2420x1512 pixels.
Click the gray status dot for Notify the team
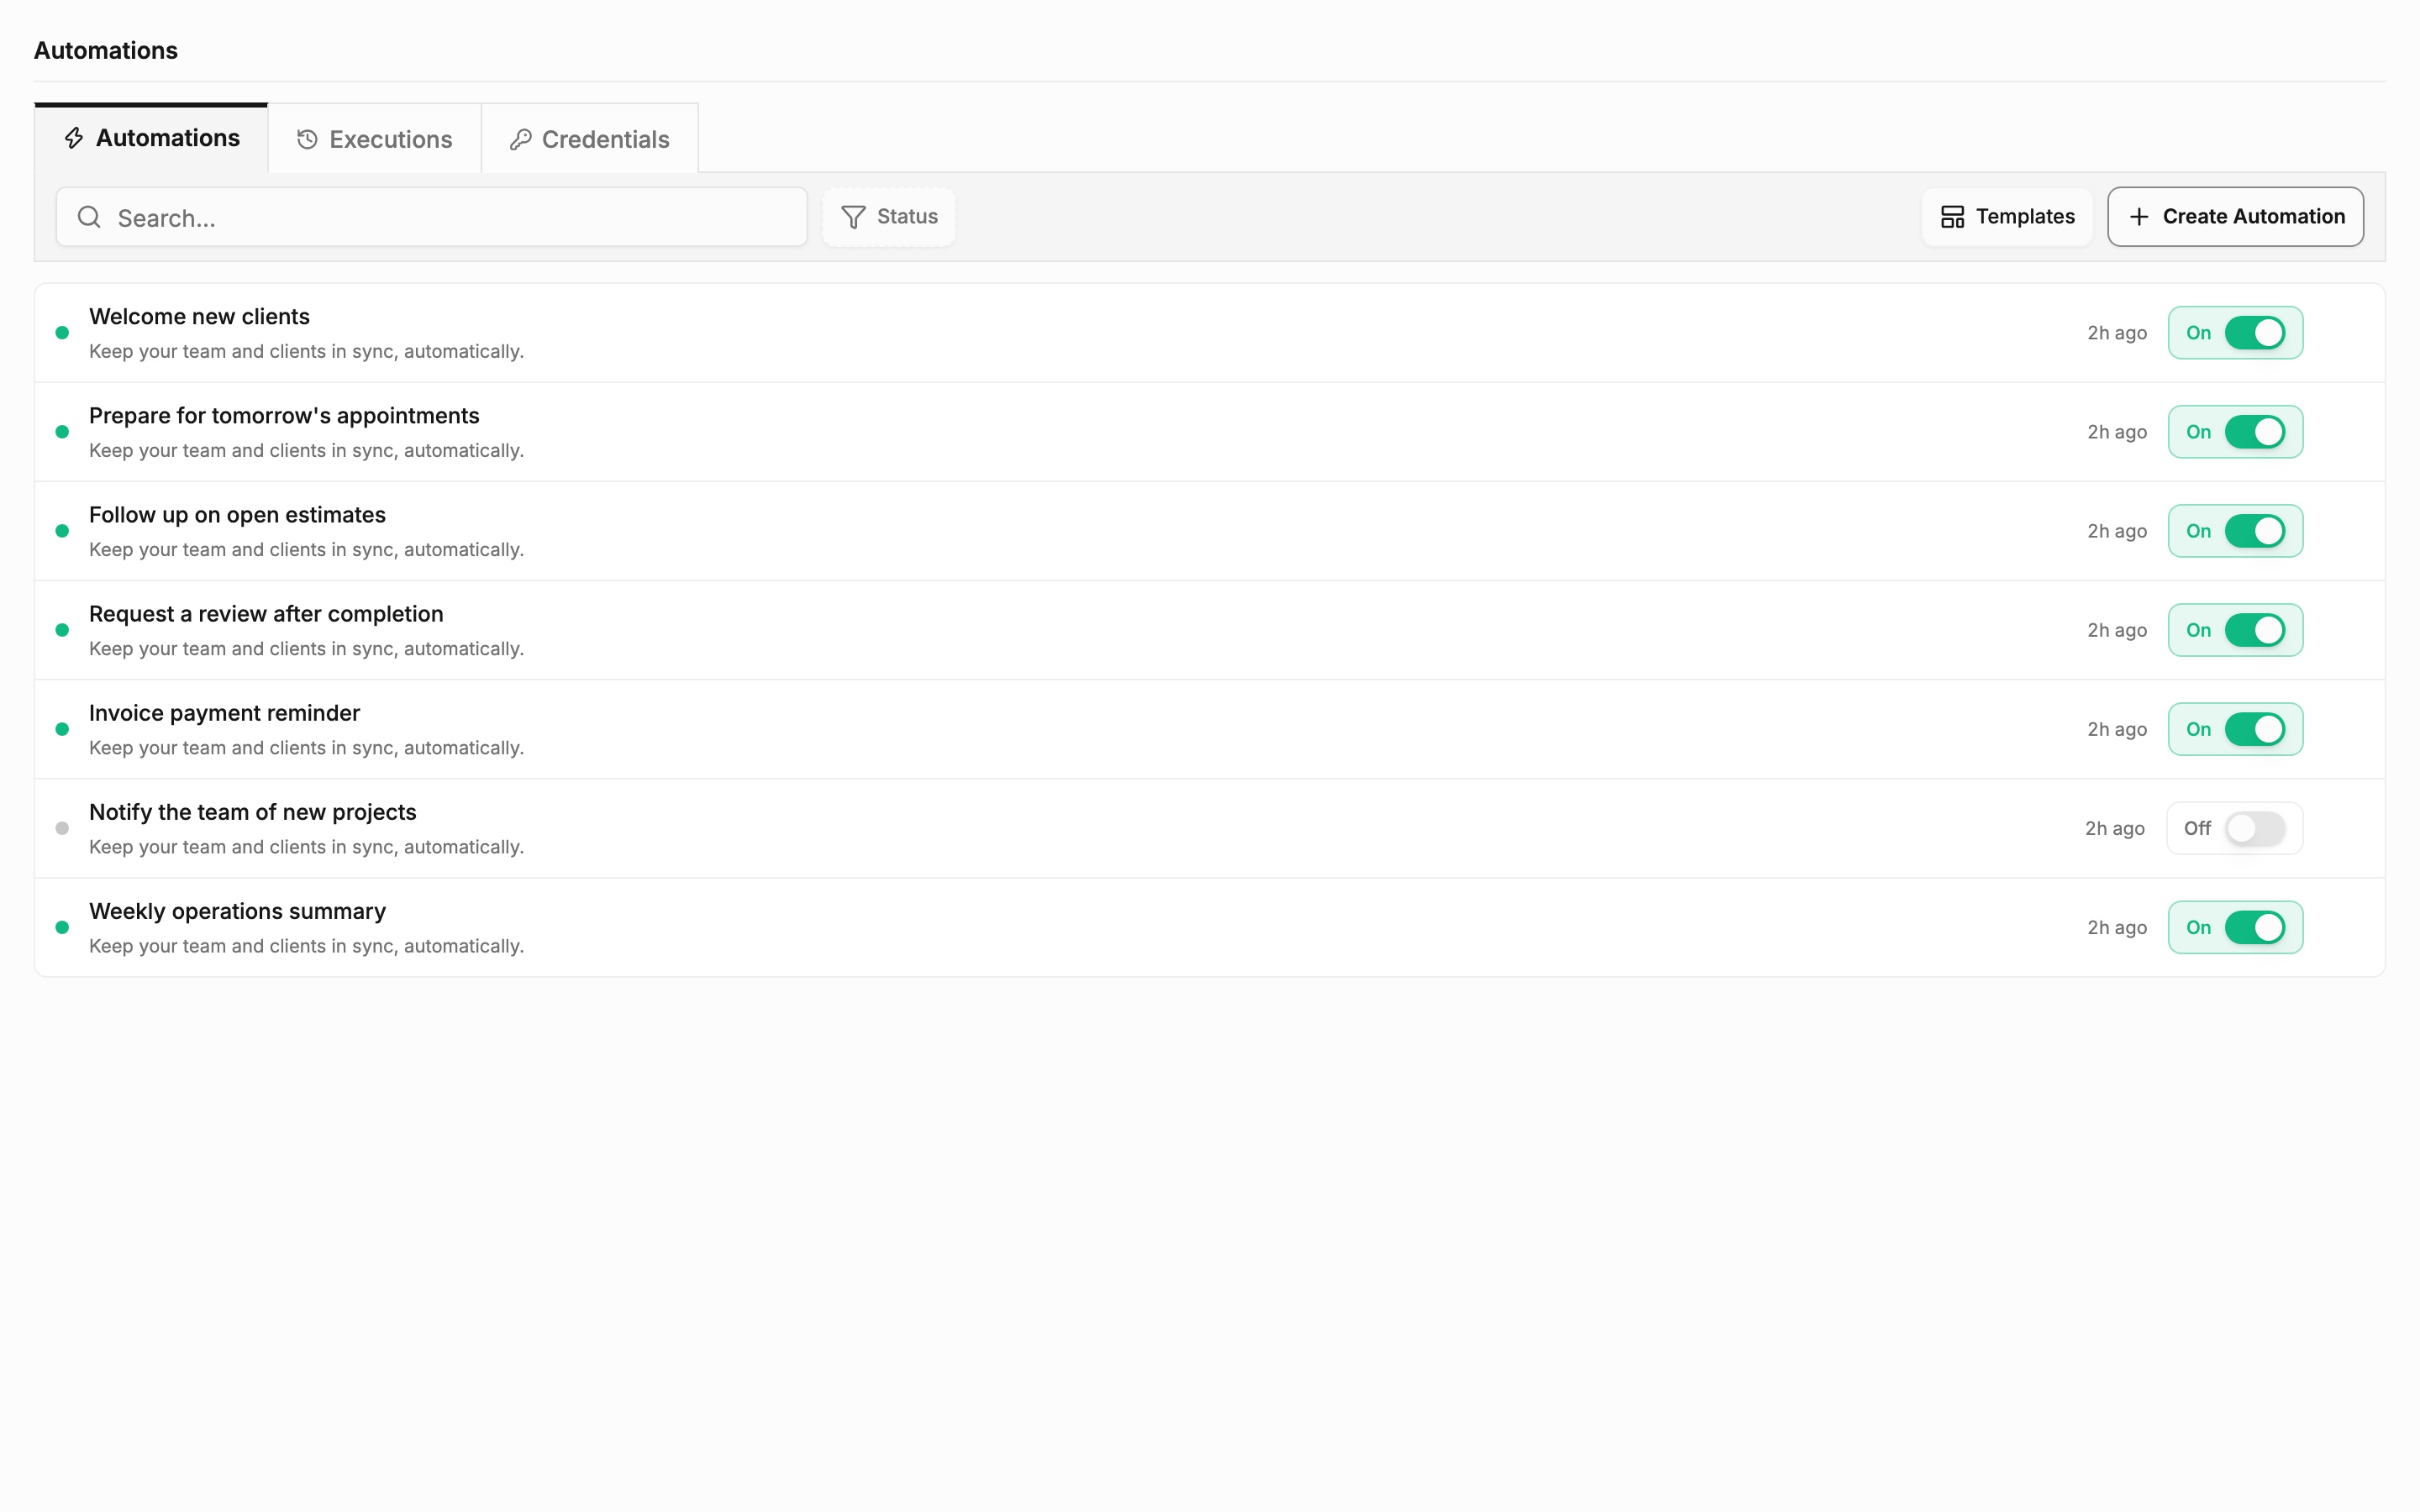62,828
